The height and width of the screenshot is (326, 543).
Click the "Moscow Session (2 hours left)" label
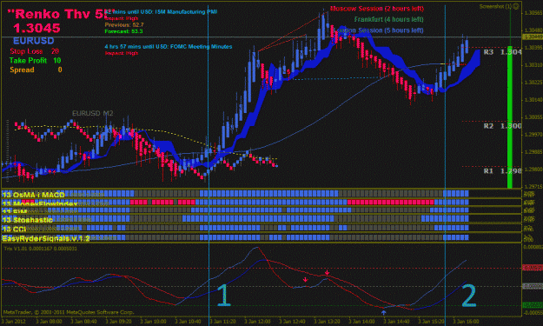(377, 9)
